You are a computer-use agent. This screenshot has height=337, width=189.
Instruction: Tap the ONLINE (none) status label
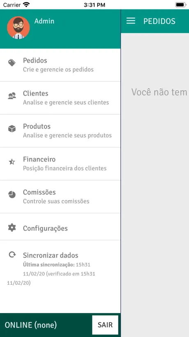(x=31, y=325)
